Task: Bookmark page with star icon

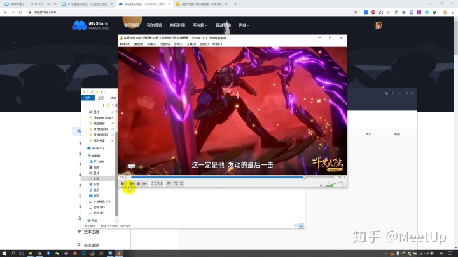Action: 356,12
